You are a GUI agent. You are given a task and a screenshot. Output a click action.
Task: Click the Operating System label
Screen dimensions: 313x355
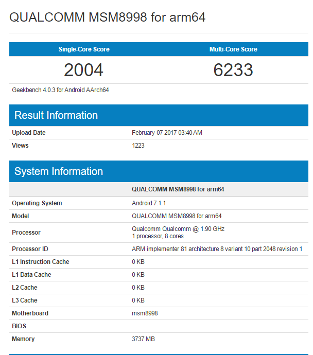[x=37, y=203]
